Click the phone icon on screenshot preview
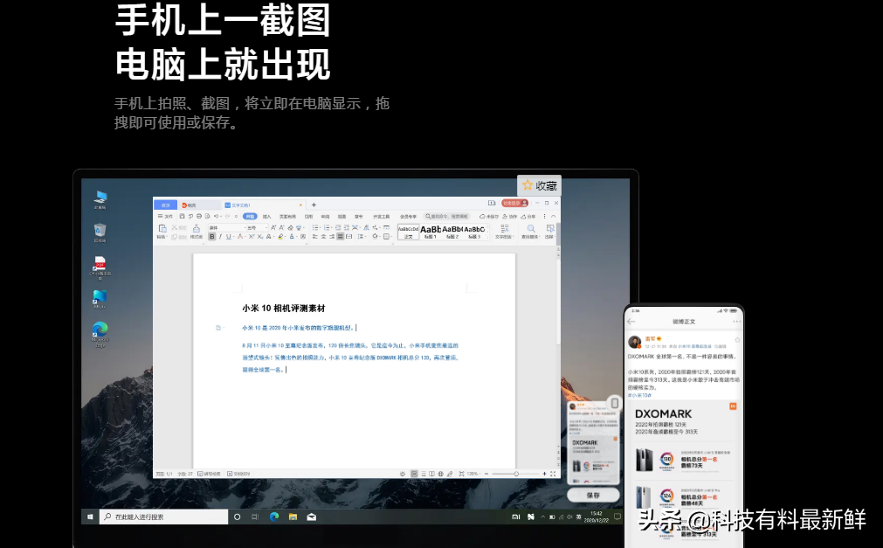883x548 pixels. point(615,403)
